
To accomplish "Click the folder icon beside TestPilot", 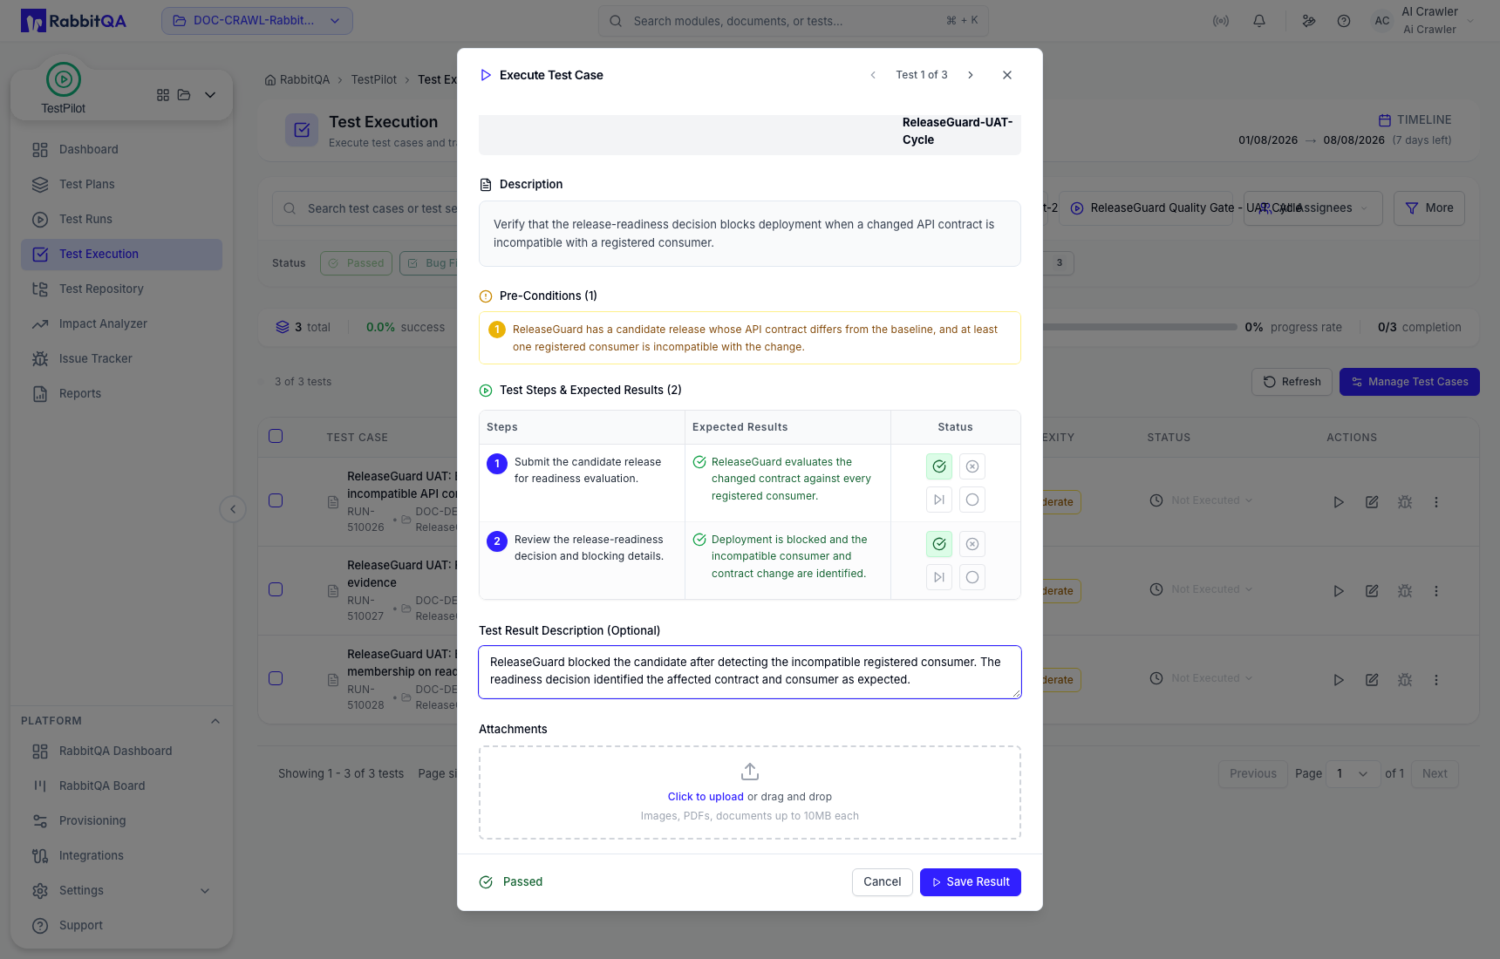I will coord(184,95).
